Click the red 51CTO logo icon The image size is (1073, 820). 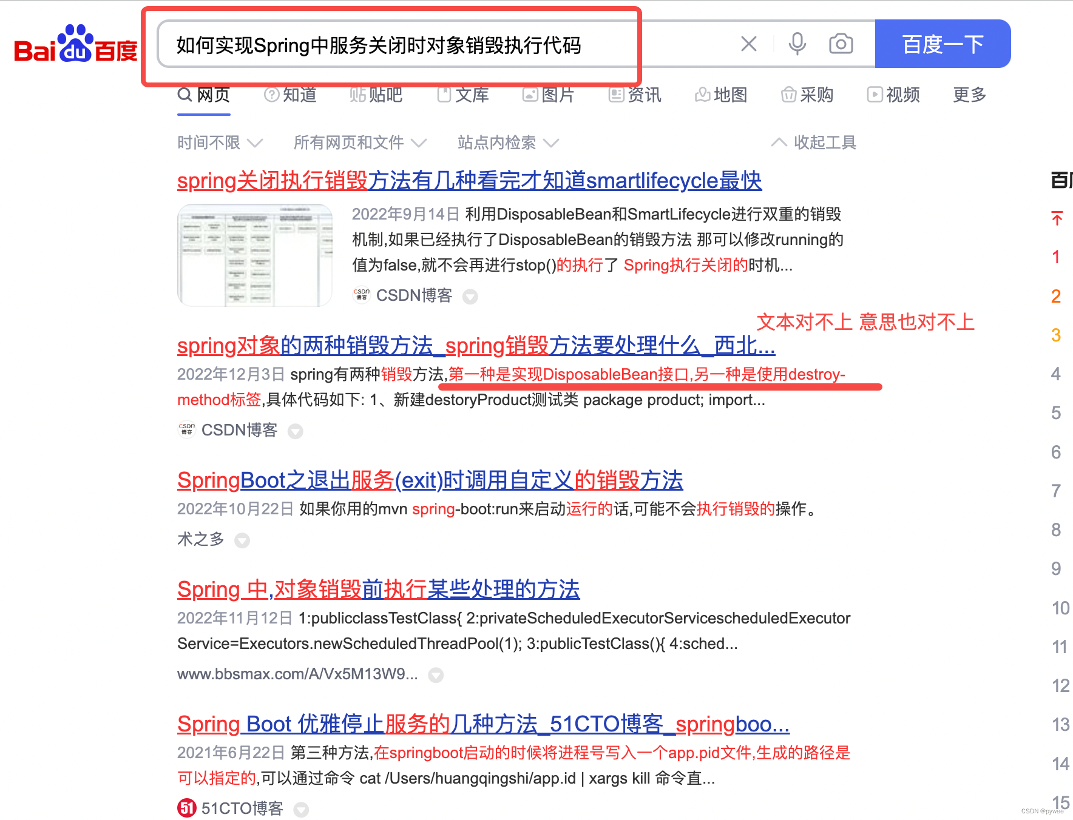[187, 808]
